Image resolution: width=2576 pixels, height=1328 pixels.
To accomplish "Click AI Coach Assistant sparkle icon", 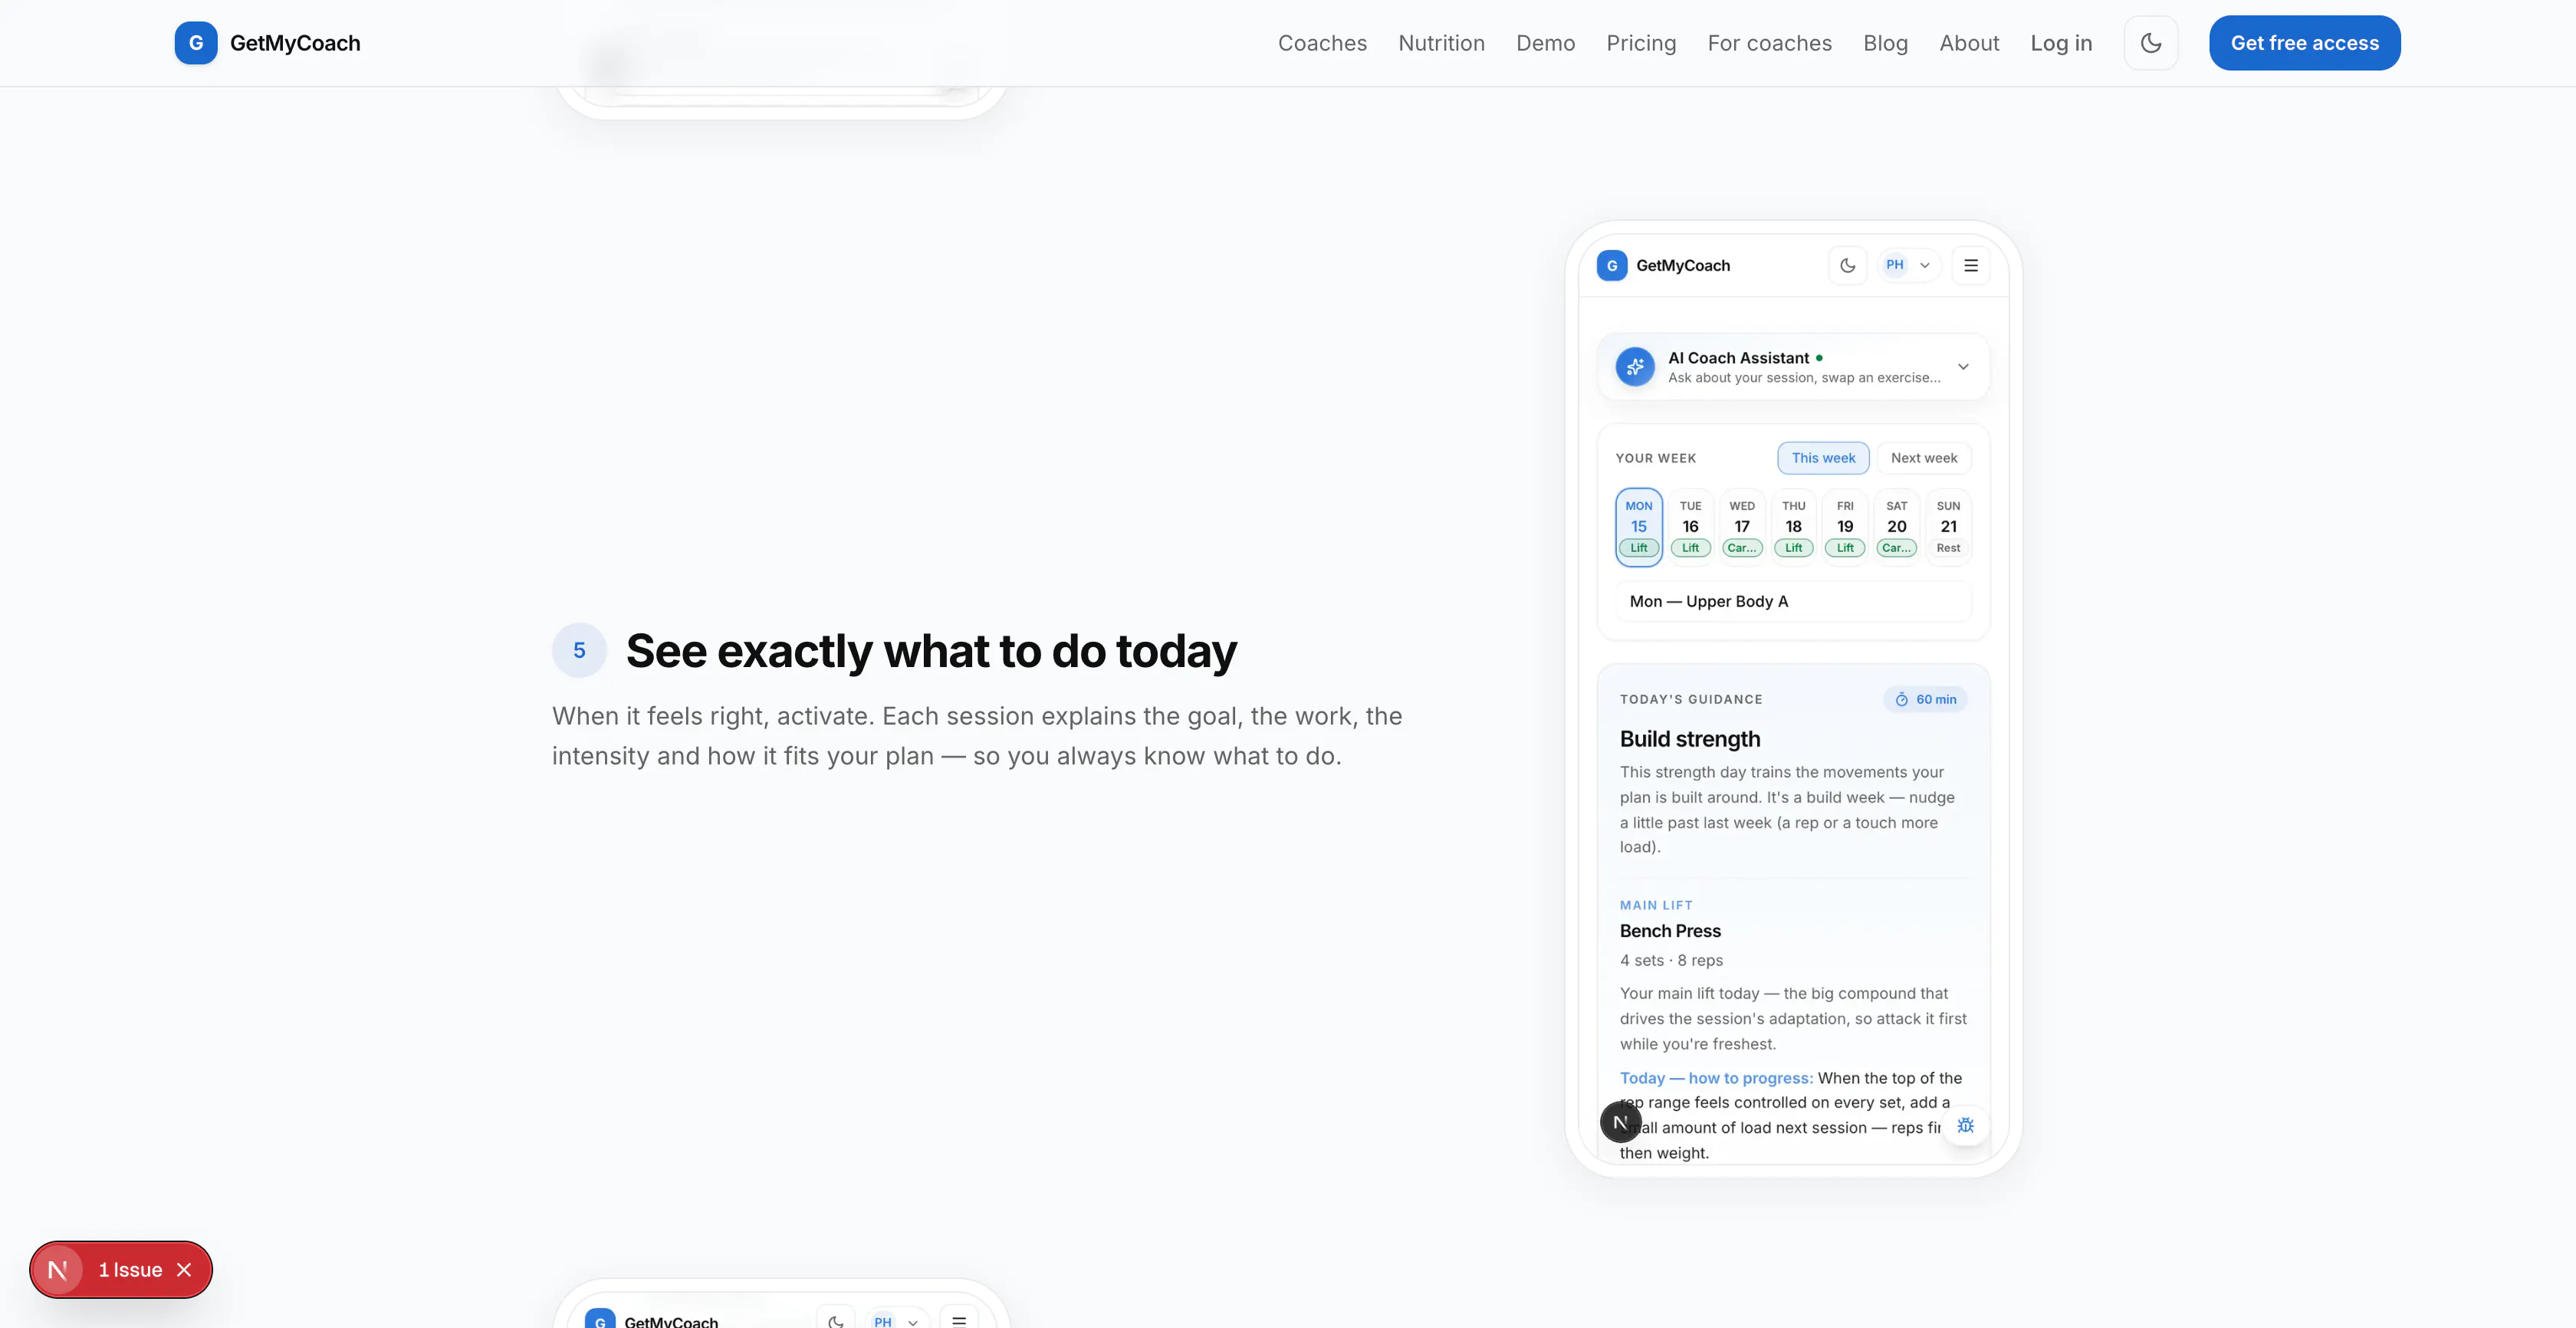I will (1635, 367).
